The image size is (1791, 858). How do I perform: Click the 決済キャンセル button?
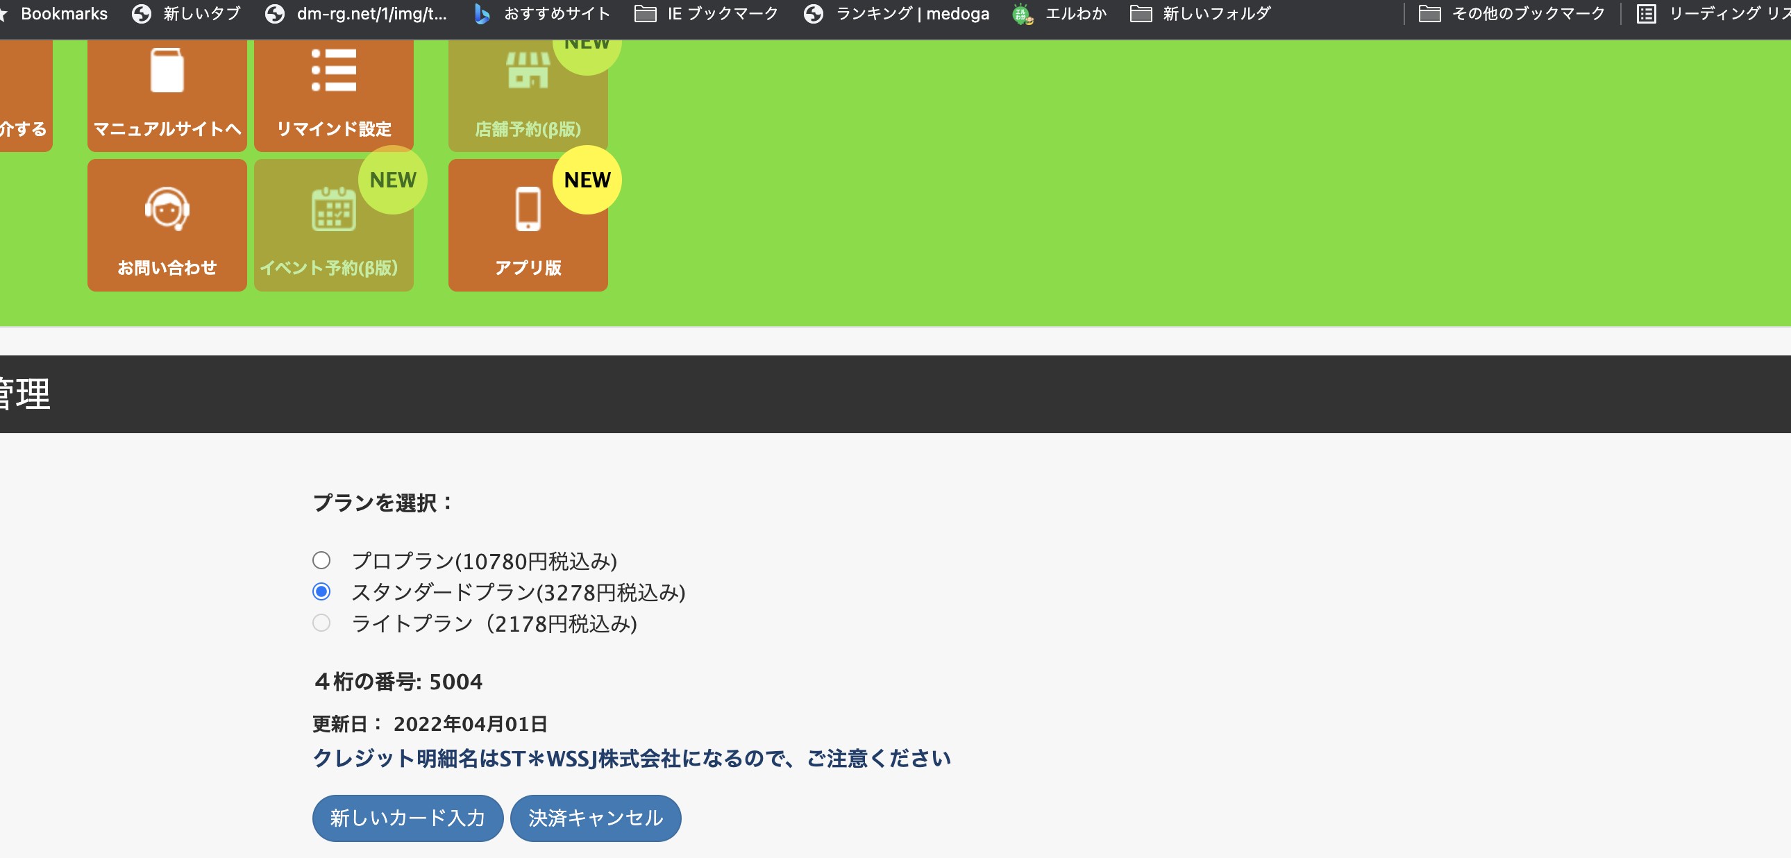pyautogui.click(x=596, y=818)
